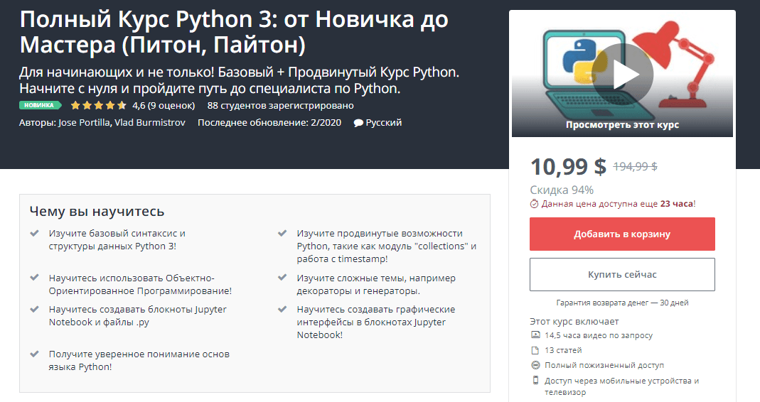Click the crossed-out '194,99 $' price
This screenshot has height=402, width=760.
tap(635, 167)
